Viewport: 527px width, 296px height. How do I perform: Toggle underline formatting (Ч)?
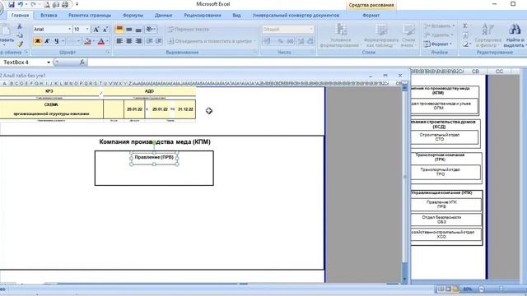tap(56, 41)
